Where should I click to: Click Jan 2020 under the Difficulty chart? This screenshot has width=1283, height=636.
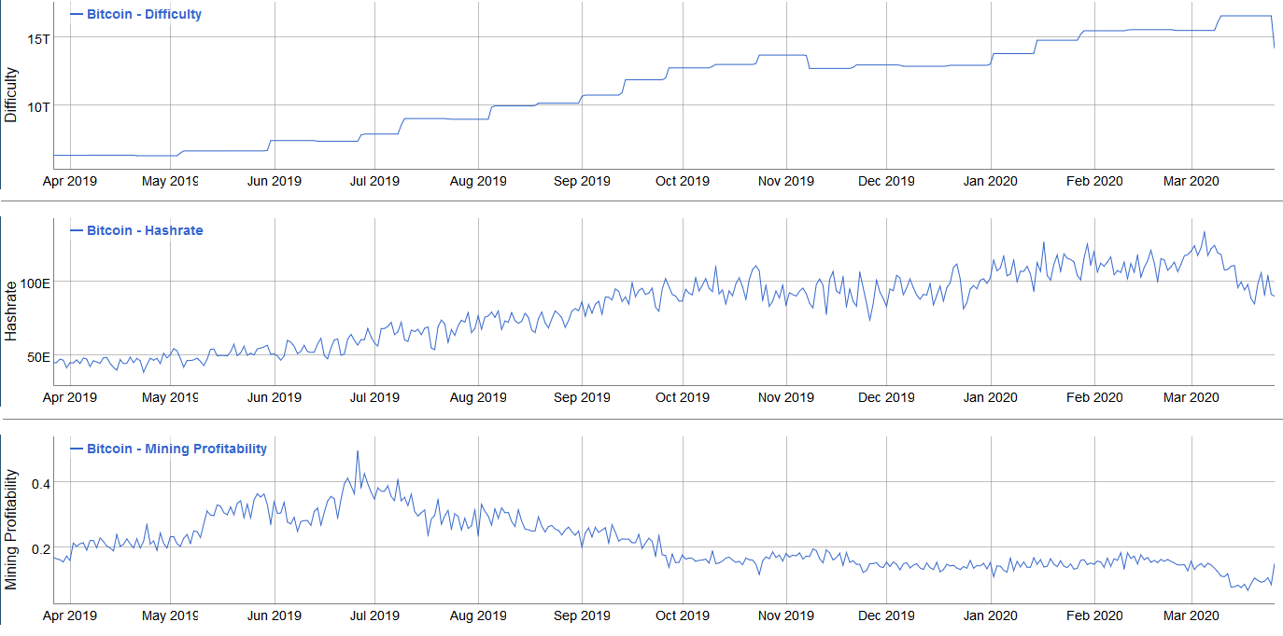(x=990, y=181)
